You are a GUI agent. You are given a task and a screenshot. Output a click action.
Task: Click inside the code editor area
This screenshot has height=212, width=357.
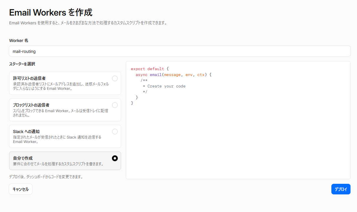coord(238,120)
